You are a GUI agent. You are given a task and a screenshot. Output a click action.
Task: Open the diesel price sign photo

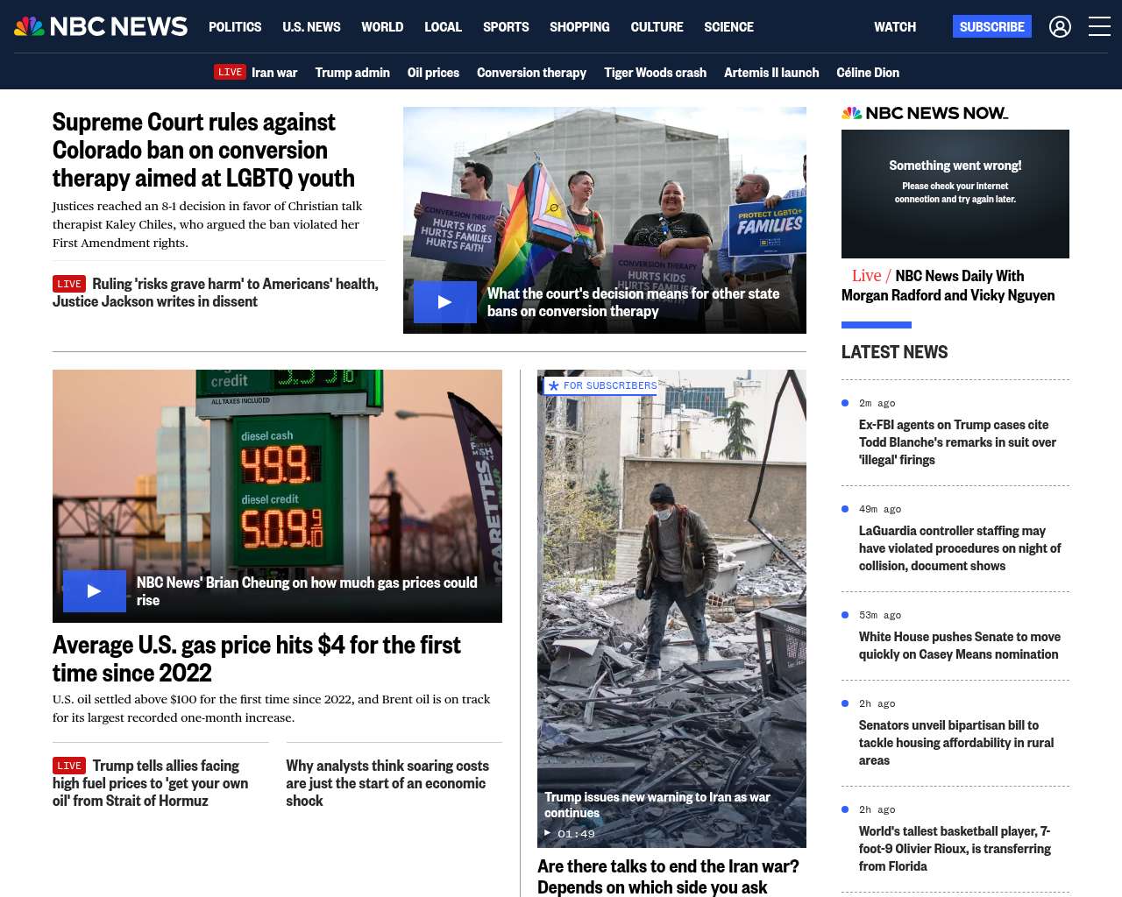coord(277,496)
